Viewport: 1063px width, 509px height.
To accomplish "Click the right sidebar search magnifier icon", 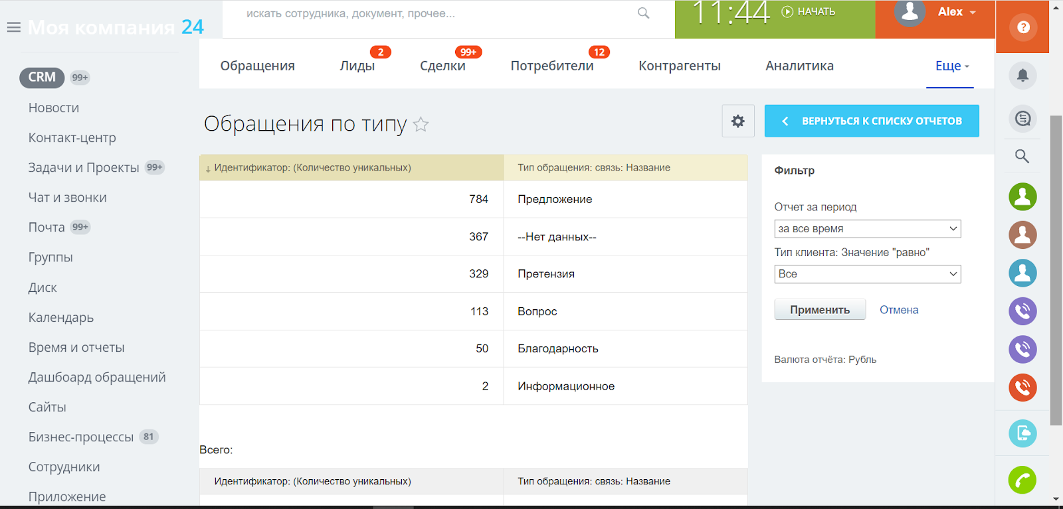I will click(x=1022, y=156).
